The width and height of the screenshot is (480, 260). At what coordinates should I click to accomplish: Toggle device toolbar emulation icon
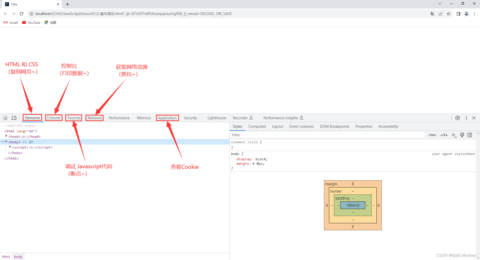click(14, 118)
